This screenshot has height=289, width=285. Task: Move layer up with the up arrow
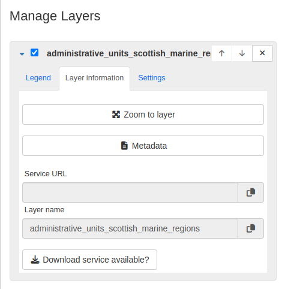click(221, 53)
